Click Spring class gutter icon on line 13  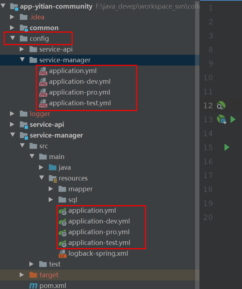point(222,120)
